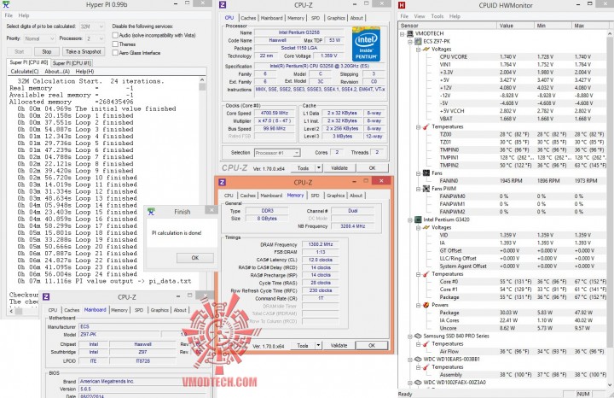Click the Intel Pentium G3420 chip icon
This screenshot has height=398, width=614.
(x=418, y=219)
